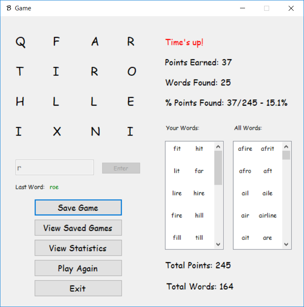
Task: Select 'afrit' in the All Words list
Action: (267, 149)
